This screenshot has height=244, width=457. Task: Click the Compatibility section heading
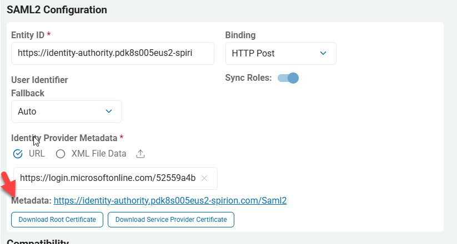coord(38,242)
